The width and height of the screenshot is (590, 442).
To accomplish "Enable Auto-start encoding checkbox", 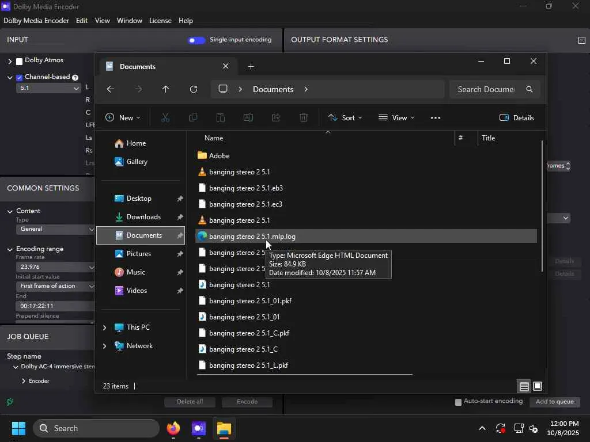I will (458, 402).
